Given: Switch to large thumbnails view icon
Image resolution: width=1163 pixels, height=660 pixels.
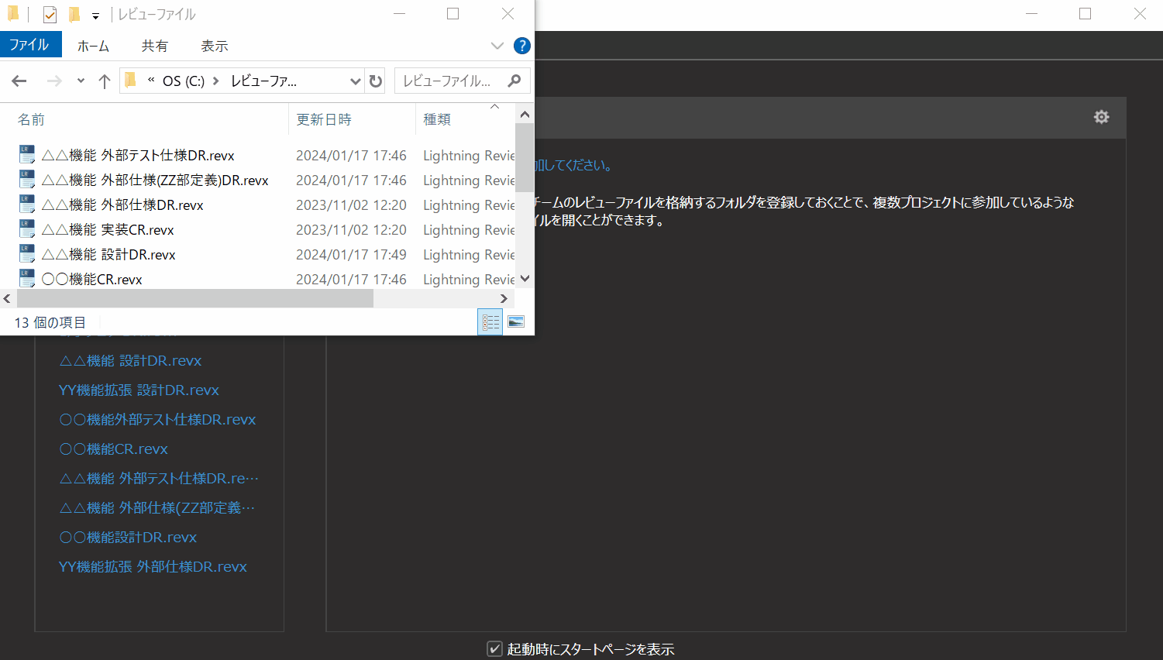Looking at the screenshot, I should [x=516, y=322].
